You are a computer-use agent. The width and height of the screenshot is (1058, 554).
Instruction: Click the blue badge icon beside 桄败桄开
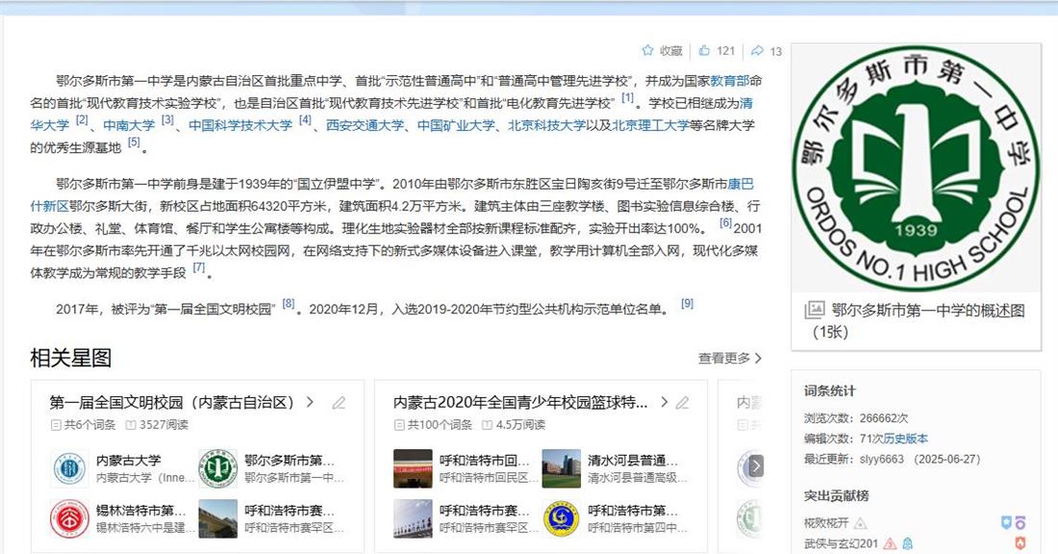pyautogui.click(x=1006, y=523)
